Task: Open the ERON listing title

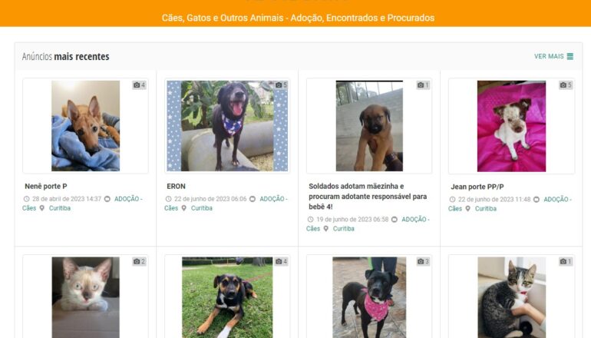Action: [176, 187]
